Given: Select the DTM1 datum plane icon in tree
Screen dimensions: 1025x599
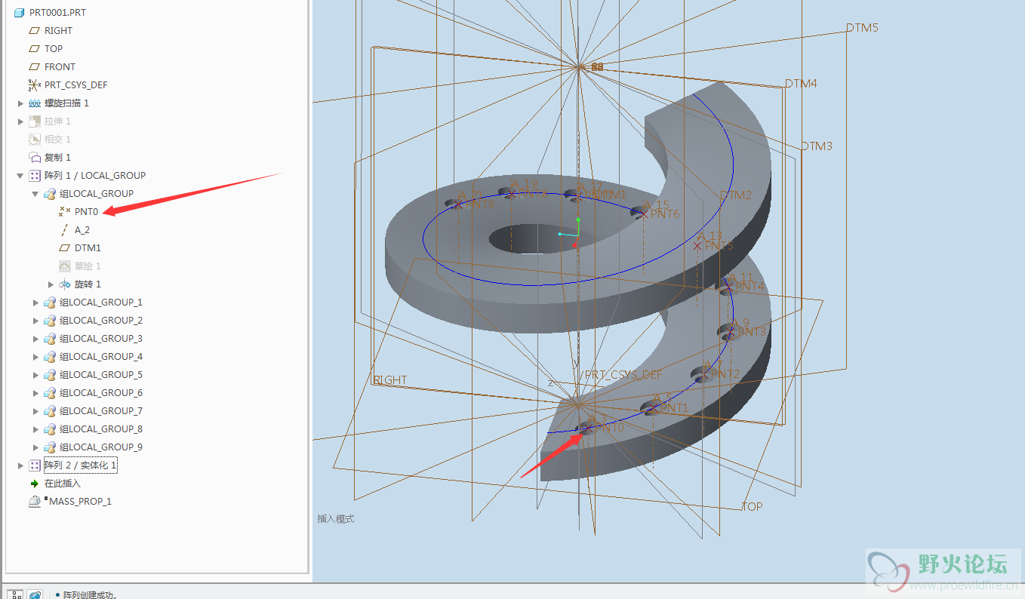Looking at the screenshot, I should (x=64, y=248).
